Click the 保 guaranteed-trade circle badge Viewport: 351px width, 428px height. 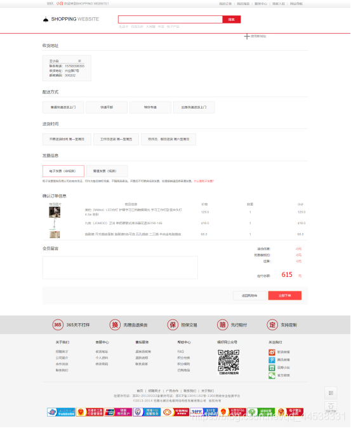pos(173,325)
